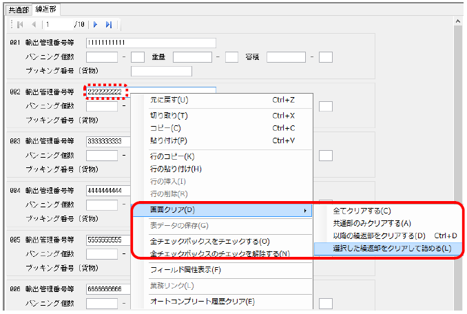Go to first record navigation icon
467x314 pixels.
pos(20,24)
